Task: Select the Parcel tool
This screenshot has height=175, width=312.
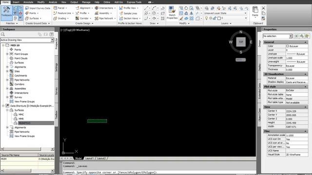Action: (60, 8)
